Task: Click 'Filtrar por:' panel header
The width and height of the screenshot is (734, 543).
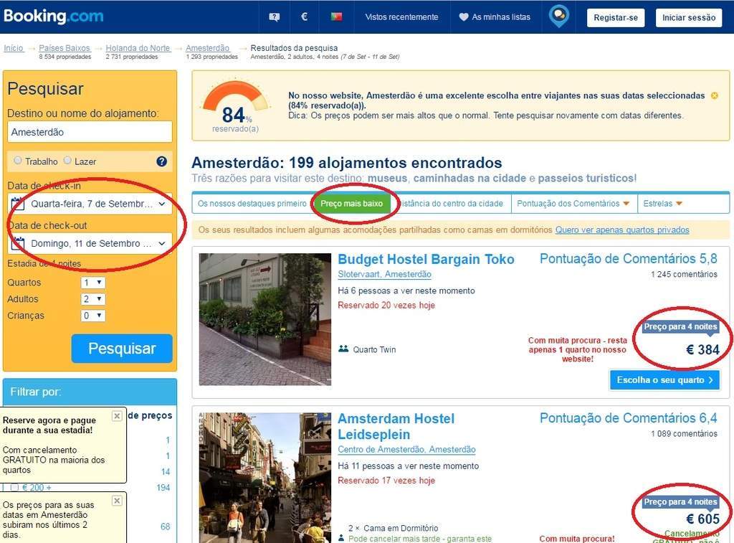Action: 90,392
